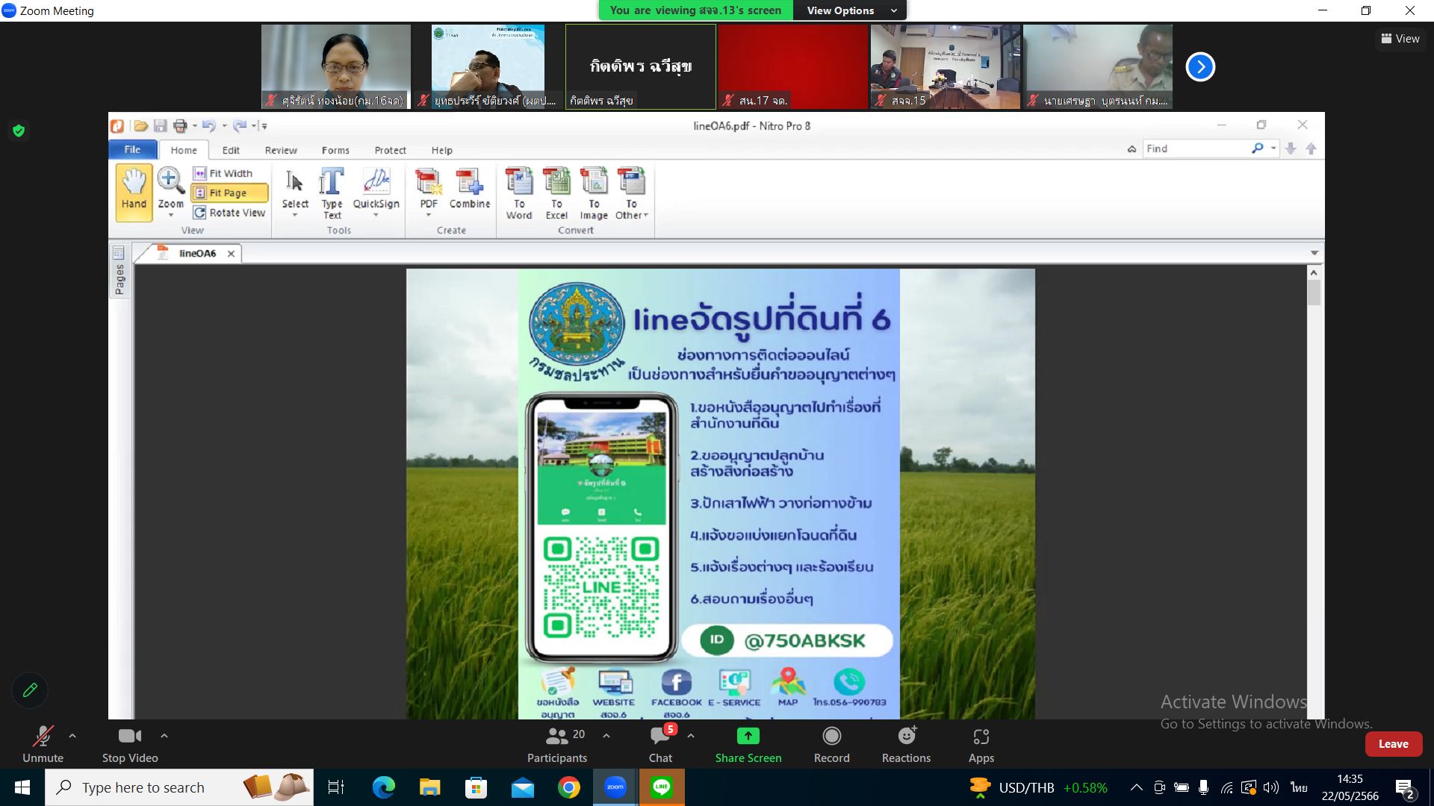Collapse the Nitro ribbon with the caret
This screenshot has width=1434, height=806.
coord(1132,149)
